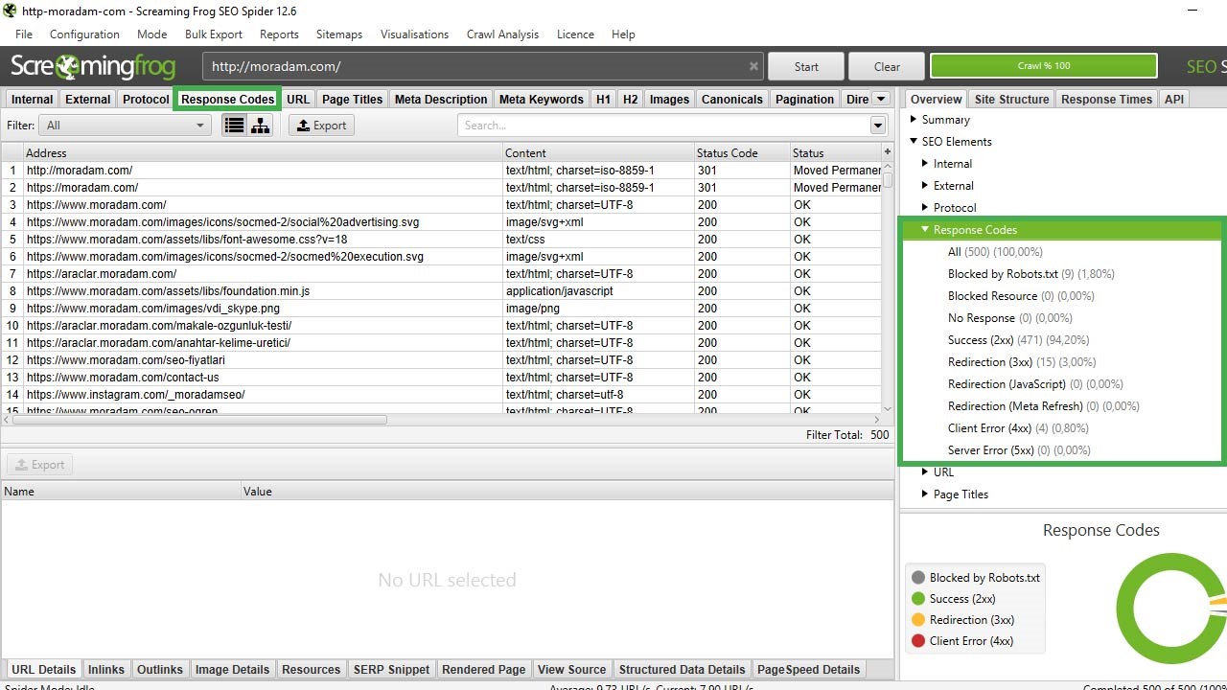Open the Mode menu
The height and width of the screenshot is (690, 1227).
151,34
